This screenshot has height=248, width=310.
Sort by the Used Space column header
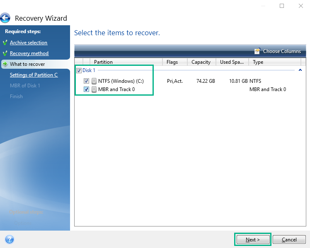point(232,62)
